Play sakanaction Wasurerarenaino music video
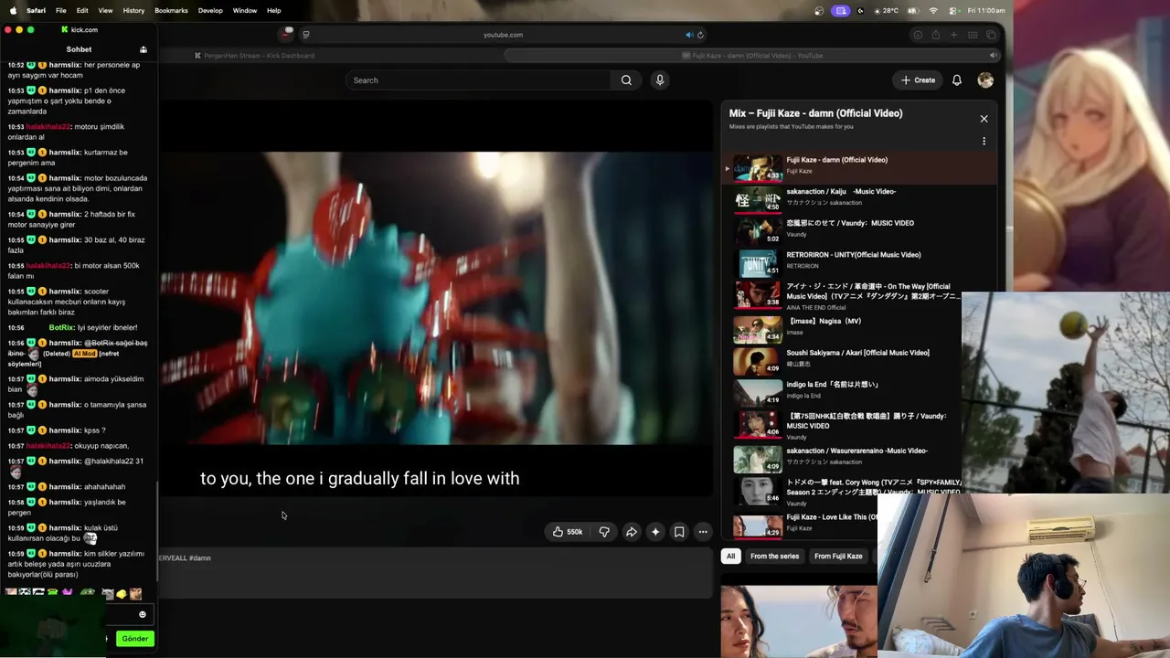The height and width of the screenshot is (658, 1170). tap(843, 458)
